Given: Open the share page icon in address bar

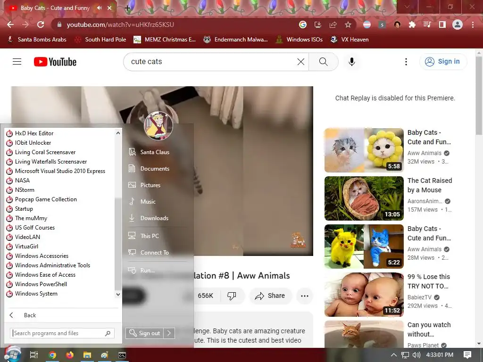Looking at the screenshot, I should coord(333,25).
